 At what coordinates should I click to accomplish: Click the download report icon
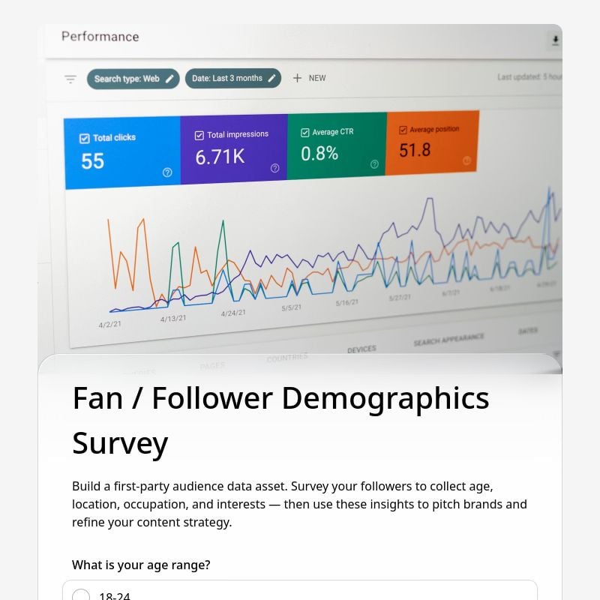[555, 40]
